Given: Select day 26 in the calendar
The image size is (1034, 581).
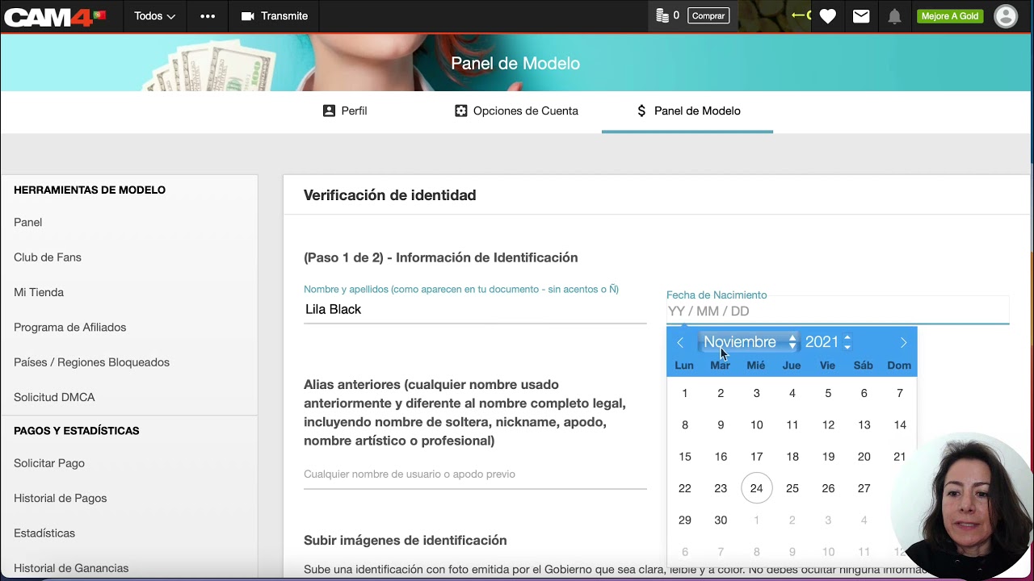Looking at the screenshot, I should pyautogui.click(x=828, y=488).
